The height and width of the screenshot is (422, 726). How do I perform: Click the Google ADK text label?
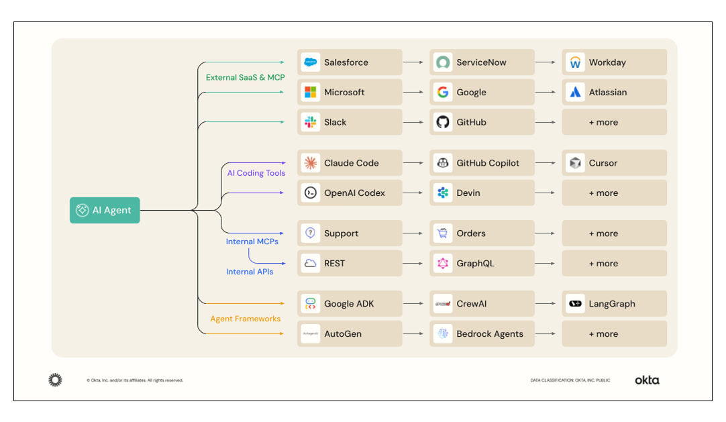pos(349,304)
